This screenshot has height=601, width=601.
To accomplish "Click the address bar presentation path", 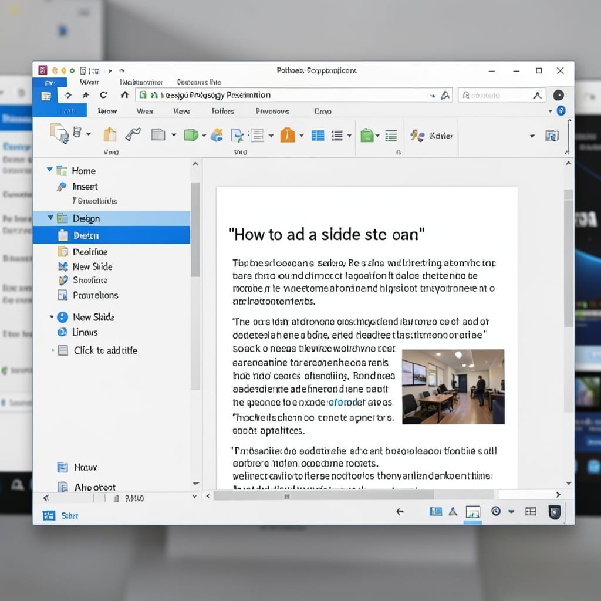I will tap(294, 95).
